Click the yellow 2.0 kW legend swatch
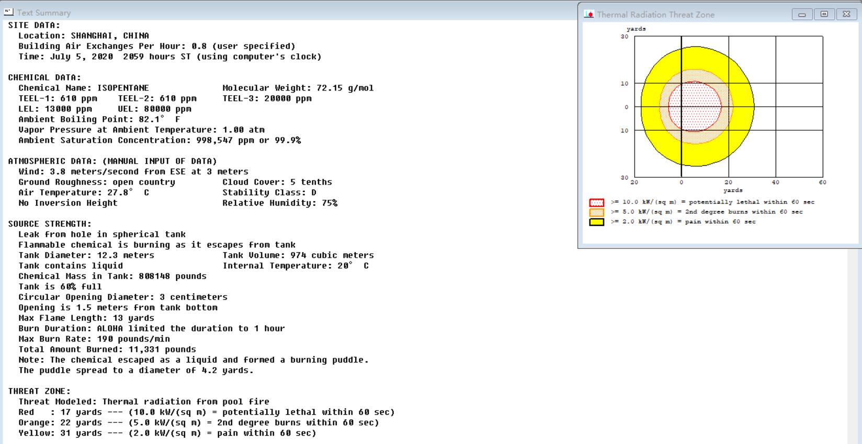 [597, 222]
